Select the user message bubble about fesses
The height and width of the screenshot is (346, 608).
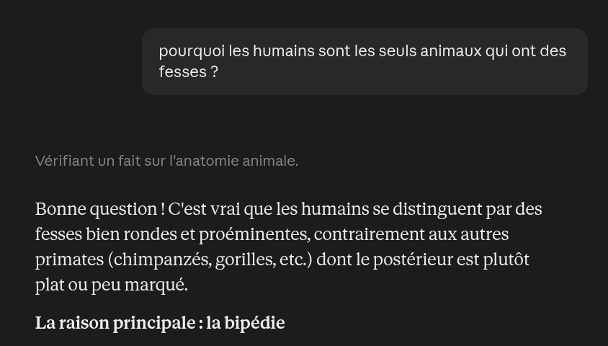tap(365, 61)
